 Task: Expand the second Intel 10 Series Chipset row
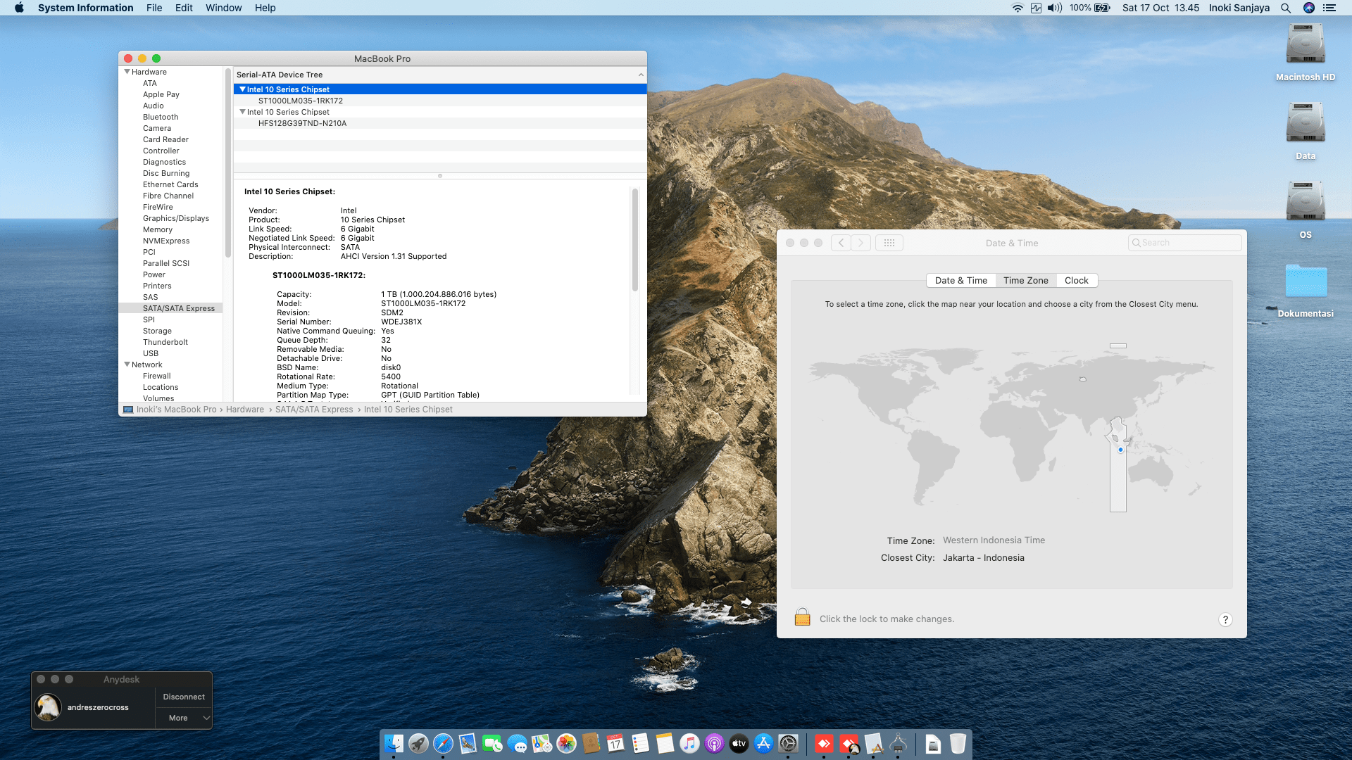click(242, 112)
